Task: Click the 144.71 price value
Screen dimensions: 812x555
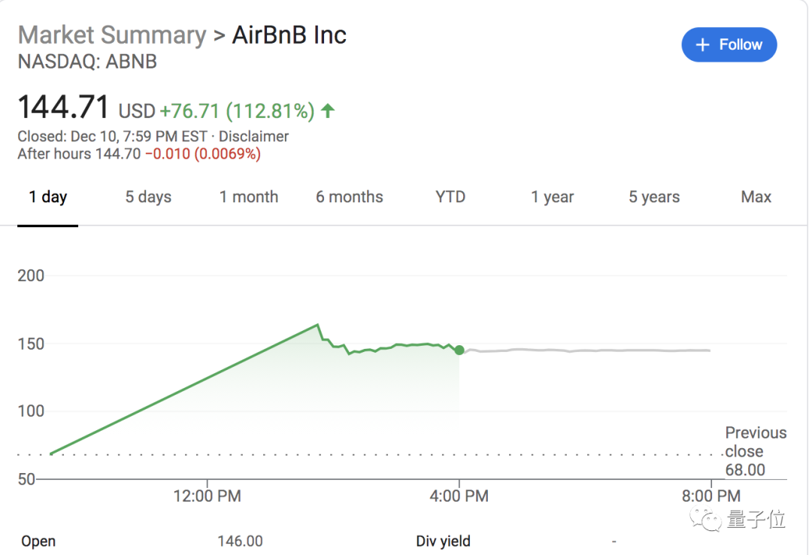Action: pyautogui.click(x=64, y=108)
